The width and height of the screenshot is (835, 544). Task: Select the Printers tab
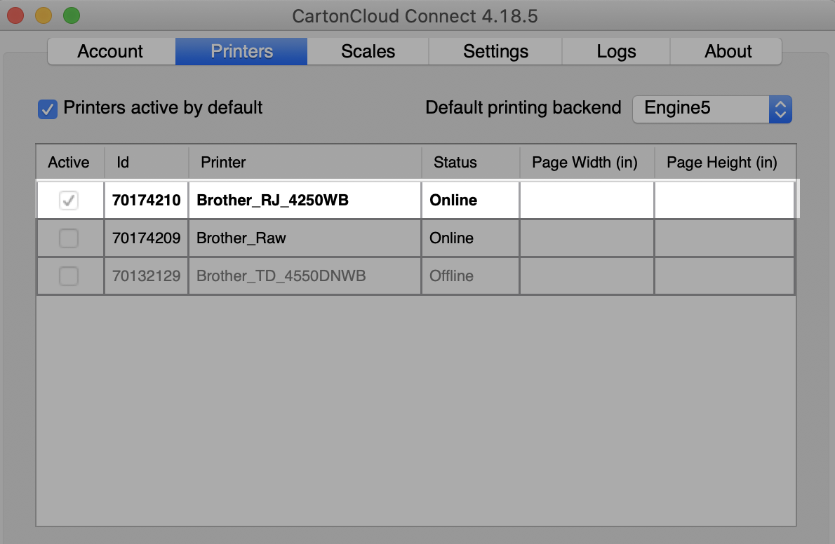click(241, 50)
